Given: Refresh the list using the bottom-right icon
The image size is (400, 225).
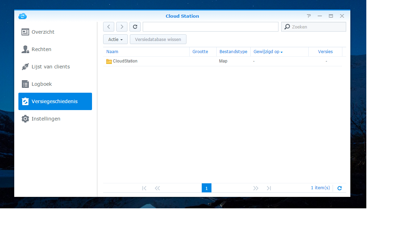Looking at the screenshot, I should click(340, 188).
